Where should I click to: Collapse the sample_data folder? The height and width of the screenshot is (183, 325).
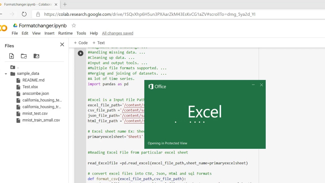coord(6,74)
